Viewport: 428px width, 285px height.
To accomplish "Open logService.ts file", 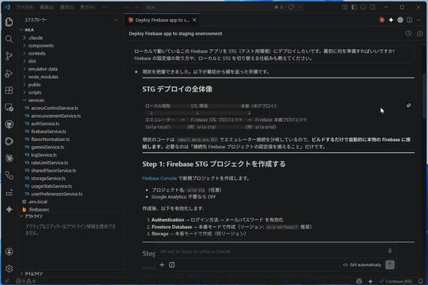I will pyautogui.click(x=44, y=155).
